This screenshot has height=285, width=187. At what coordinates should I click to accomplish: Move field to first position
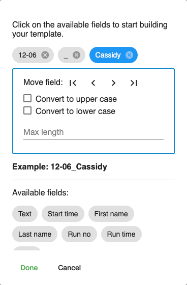coord(73,83)
